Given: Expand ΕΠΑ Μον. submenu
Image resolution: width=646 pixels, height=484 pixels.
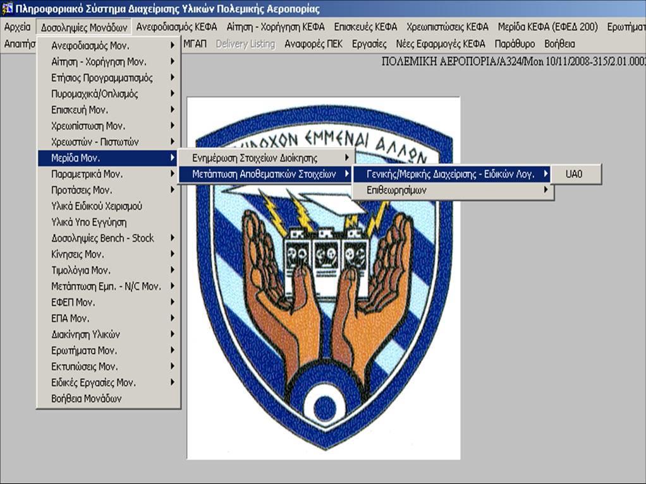Looking at the screenshot, I should 108,318.
